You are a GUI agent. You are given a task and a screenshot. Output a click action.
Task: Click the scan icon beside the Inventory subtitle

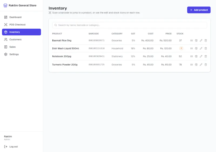tap(50, 13)
